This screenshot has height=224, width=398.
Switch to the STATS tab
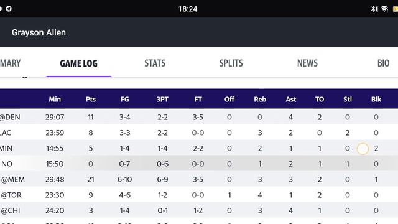pyautogui.click(x=155, y=63)
